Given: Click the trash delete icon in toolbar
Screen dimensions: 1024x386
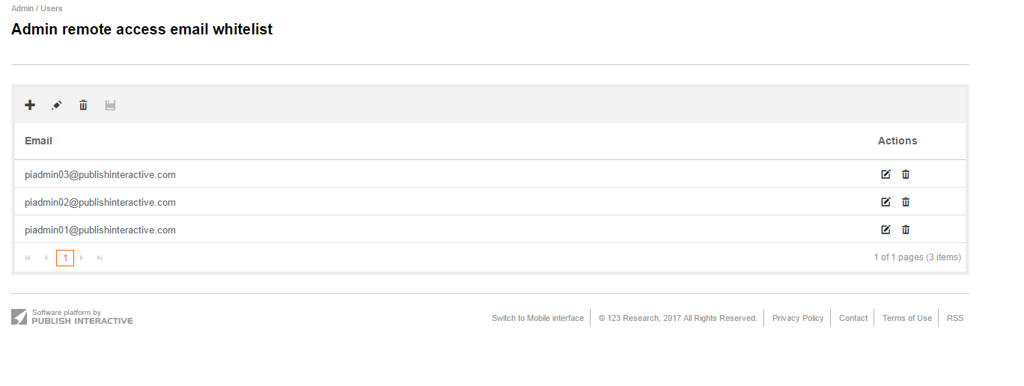Looking at the screenshot, I should [x=83, y=105].
